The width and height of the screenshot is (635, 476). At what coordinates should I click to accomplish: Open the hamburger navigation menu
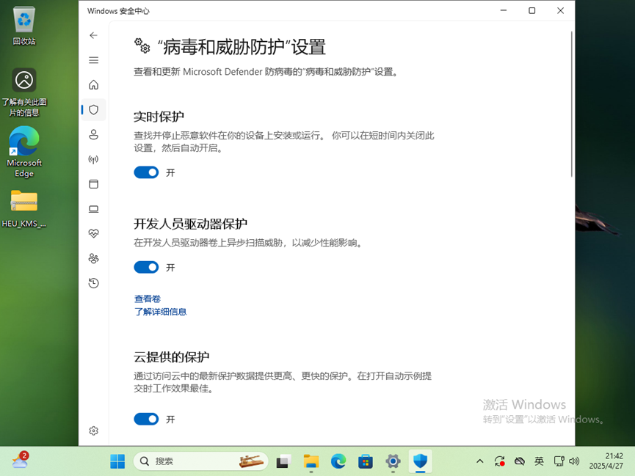pyautogui.click(x=93, y=60)
